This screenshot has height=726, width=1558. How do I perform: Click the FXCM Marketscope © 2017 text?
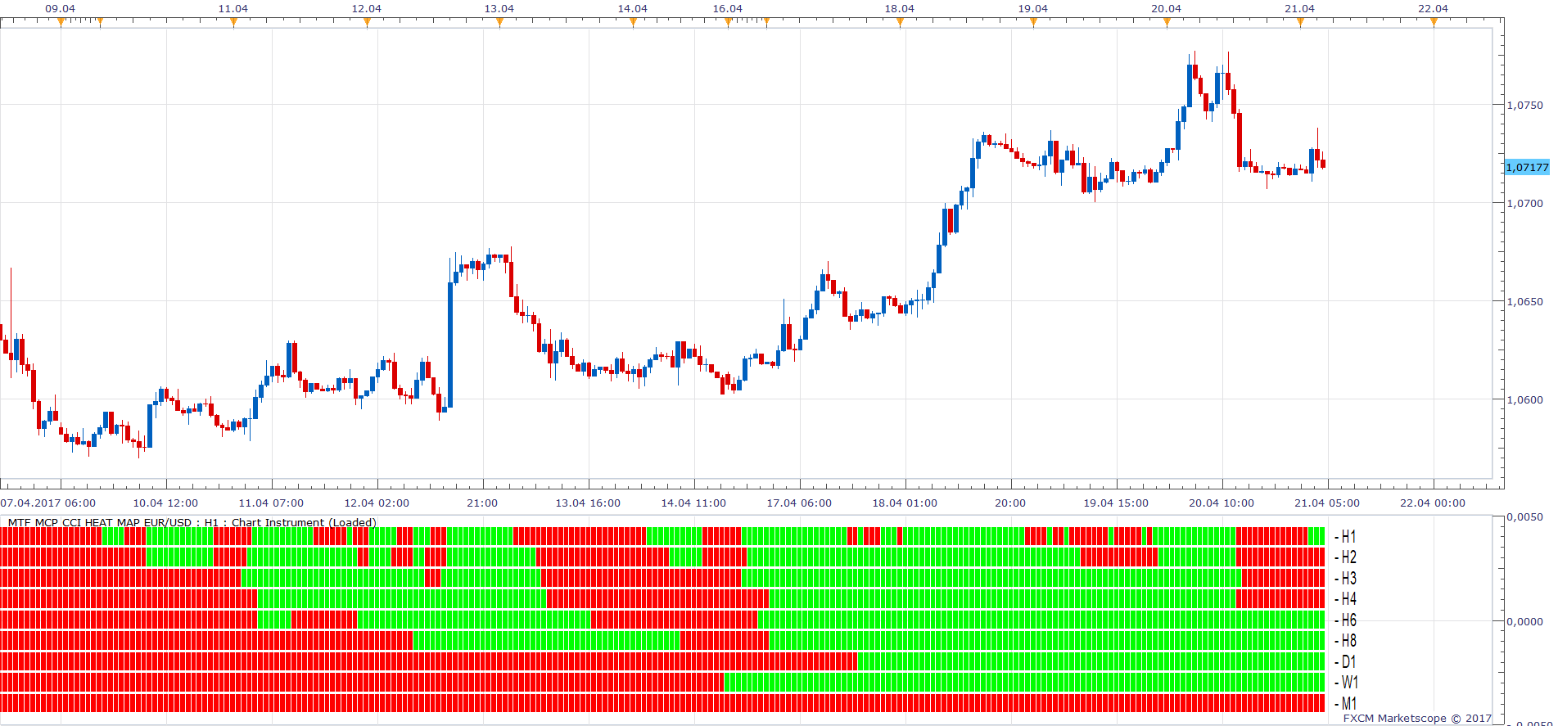click(1417, 718)
